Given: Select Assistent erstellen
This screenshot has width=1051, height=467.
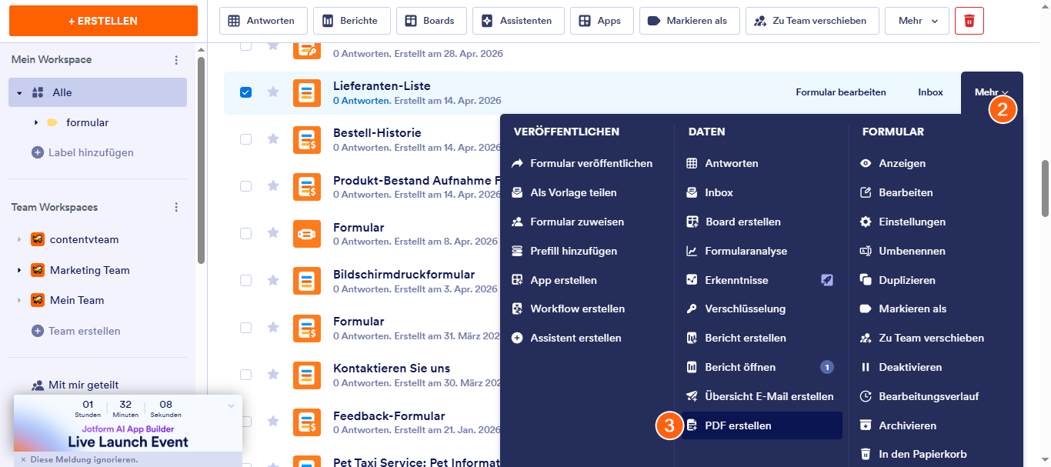Looking at the screenshot, I should pyautogui.click(x=567, y=338).
